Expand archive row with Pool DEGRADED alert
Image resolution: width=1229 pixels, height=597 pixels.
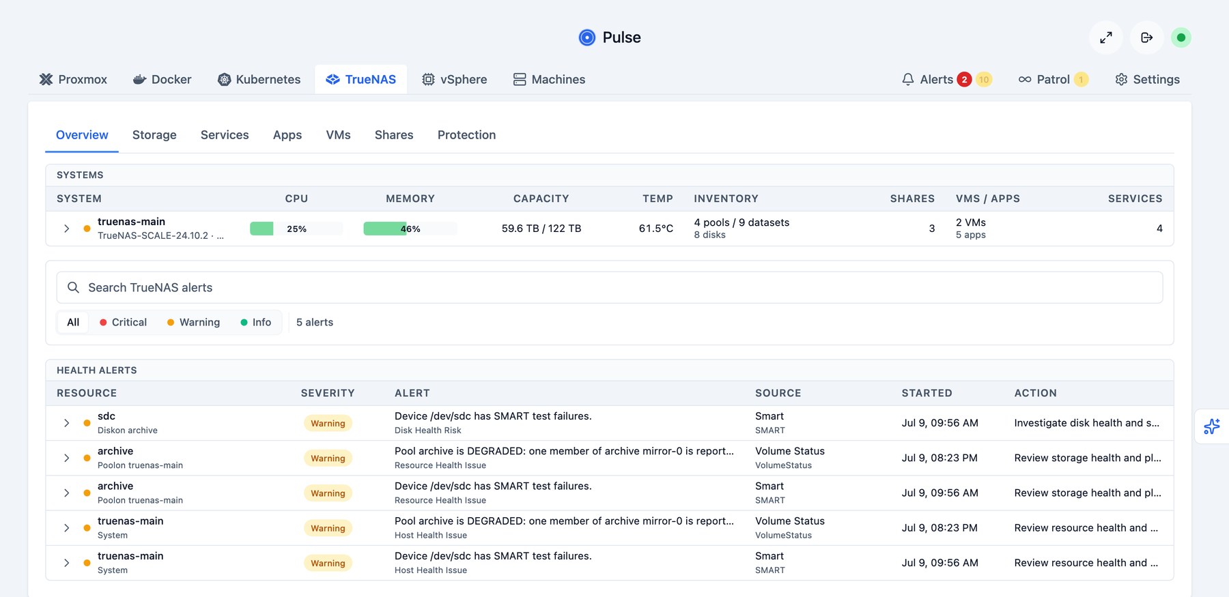click(x=66, y=458)
